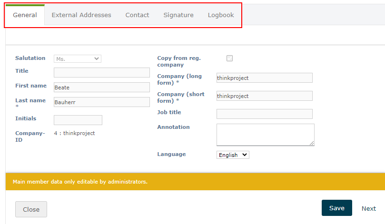Go to the Contact tab
385x224 pixels.
point(137,15)
